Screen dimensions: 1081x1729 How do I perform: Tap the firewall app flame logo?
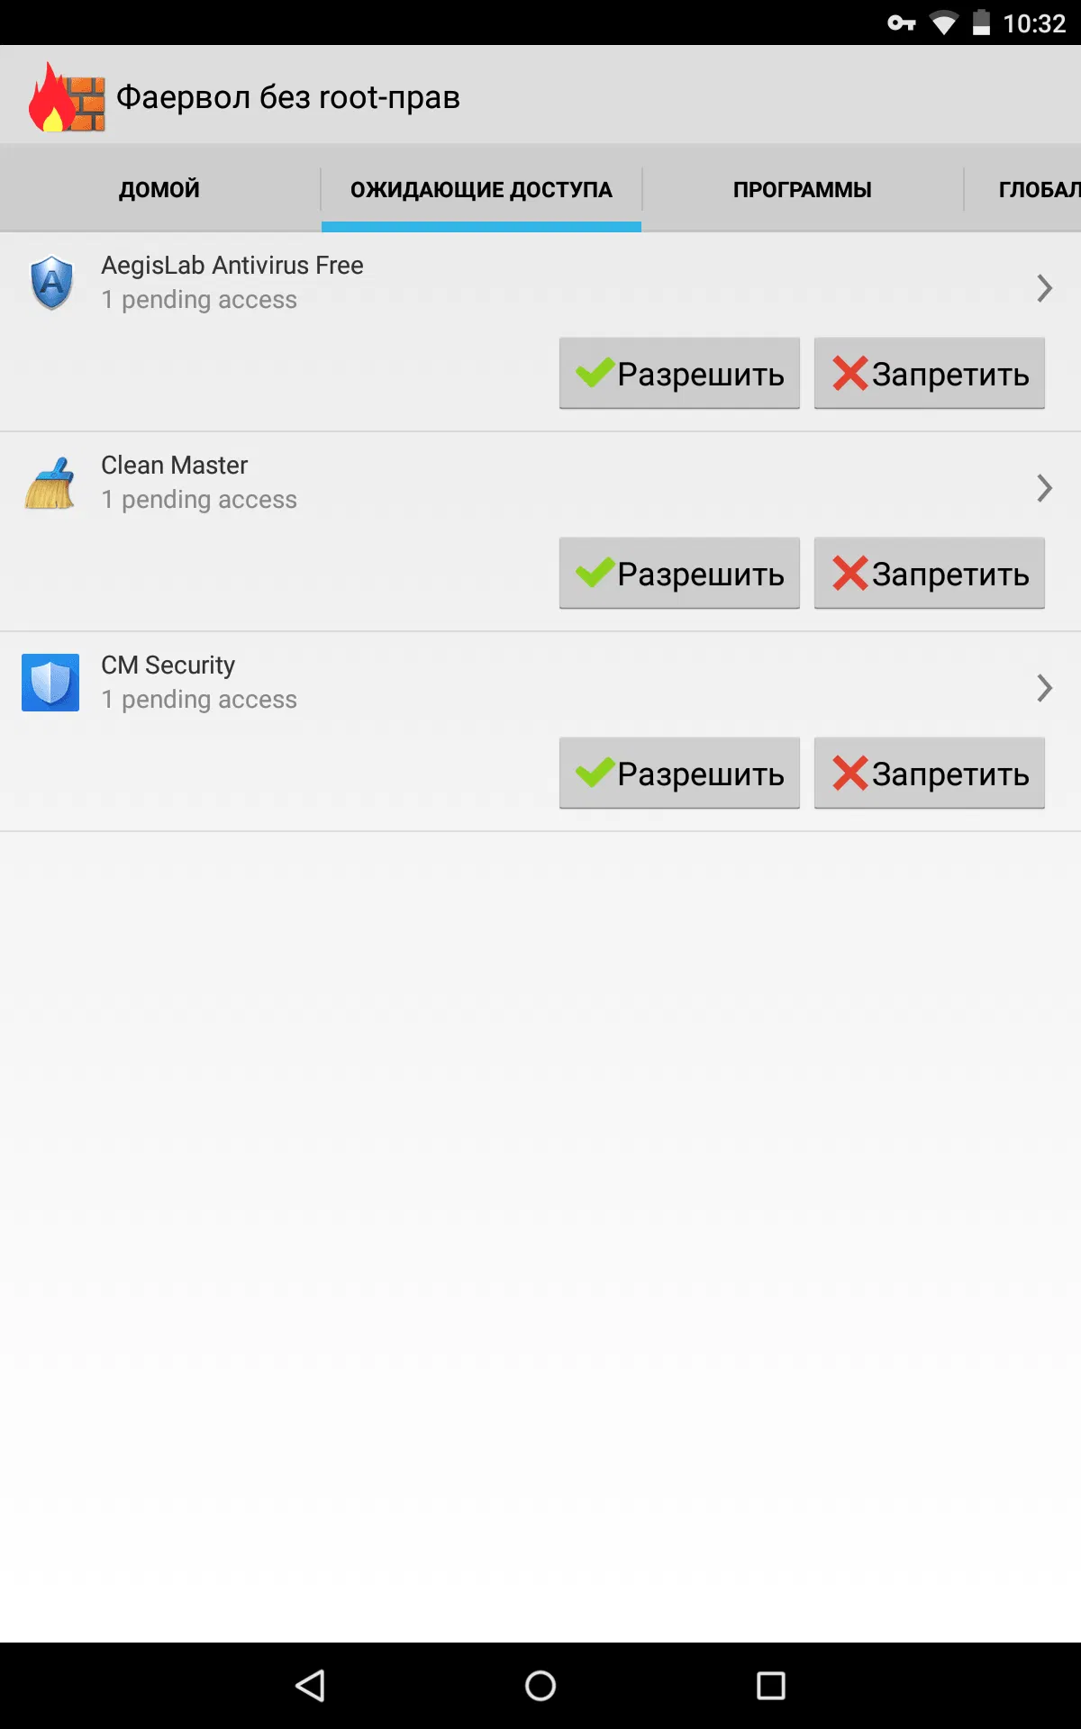pos(66,97)
